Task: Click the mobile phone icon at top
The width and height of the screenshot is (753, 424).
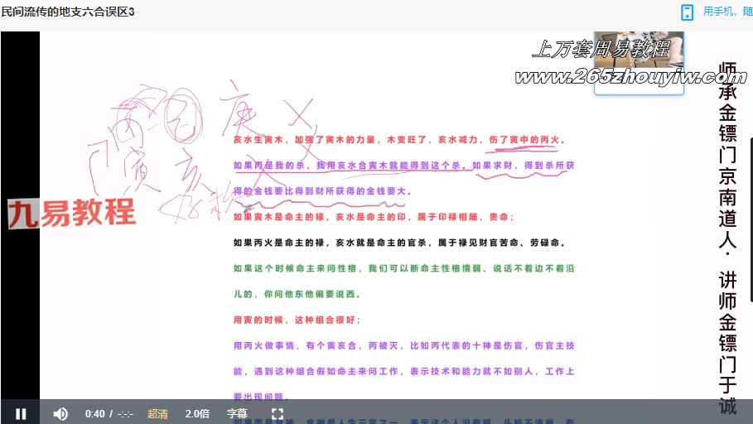Action: point(688,12)
